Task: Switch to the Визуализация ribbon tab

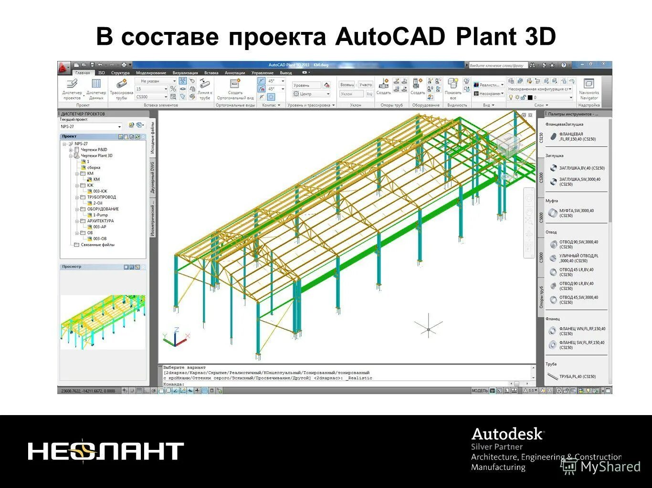Action: pos(185,73)
